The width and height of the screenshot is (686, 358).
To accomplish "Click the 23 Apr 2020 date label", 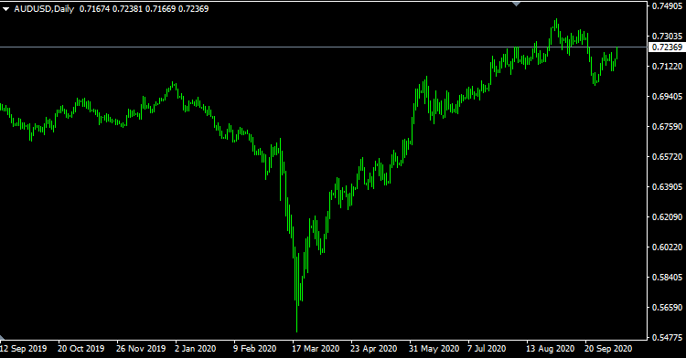I will pos(373,348).
